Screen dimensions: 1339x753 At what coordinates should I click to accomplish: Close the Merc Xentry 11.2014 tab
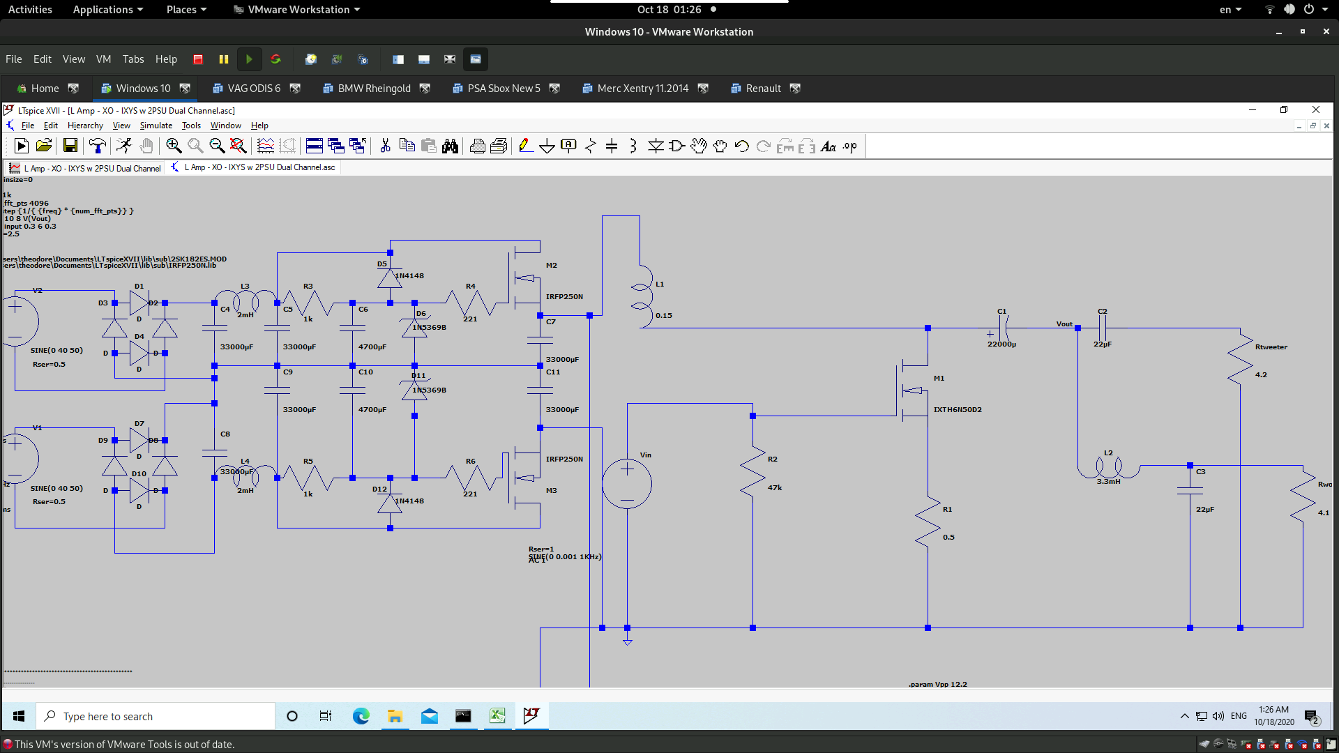click(703, 89)
